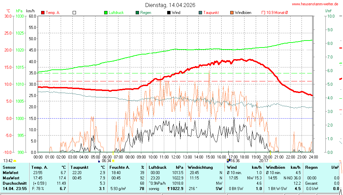
Task: Click the orange Windböen legend square
Action: pos(232,13)
